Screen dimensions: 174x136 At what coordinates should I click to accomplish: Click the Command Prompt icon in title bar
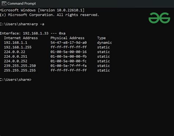(4, 4)
